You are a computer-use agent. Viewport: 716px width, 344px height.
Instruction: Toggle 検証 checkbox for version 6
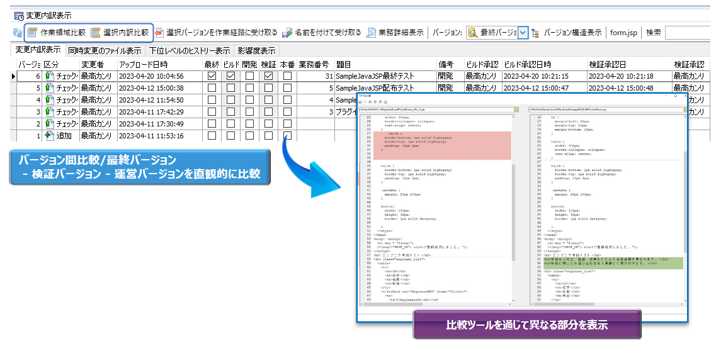point(268,76)
